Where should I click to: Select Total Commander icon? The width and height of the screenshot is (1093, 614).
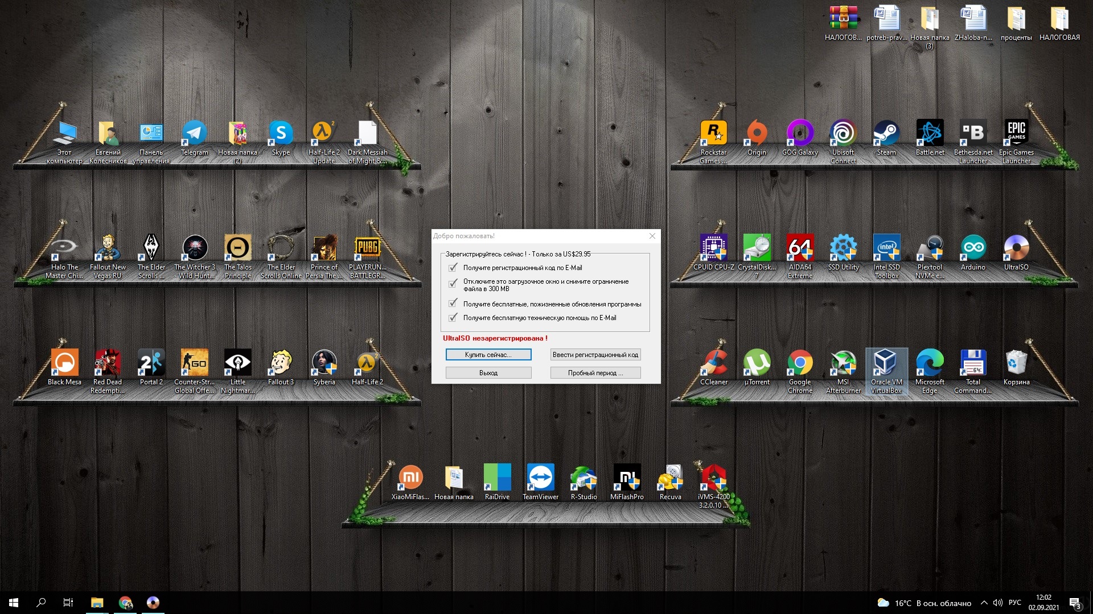click(973, 372)
